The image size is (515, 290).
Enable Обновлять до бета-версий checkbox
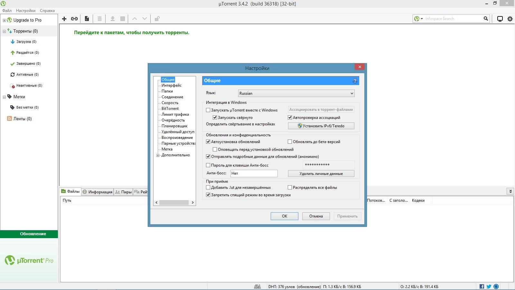click(x=290, y=142)
